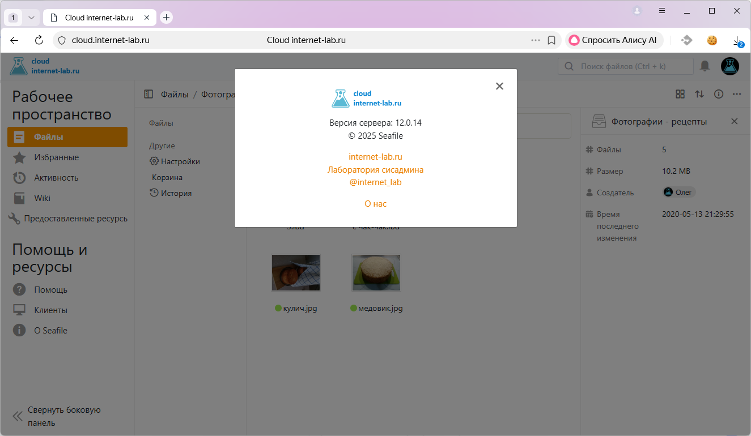The image size is (751, 436).
Task: Click the @internet_lab link
Action: tap(375, 182)
